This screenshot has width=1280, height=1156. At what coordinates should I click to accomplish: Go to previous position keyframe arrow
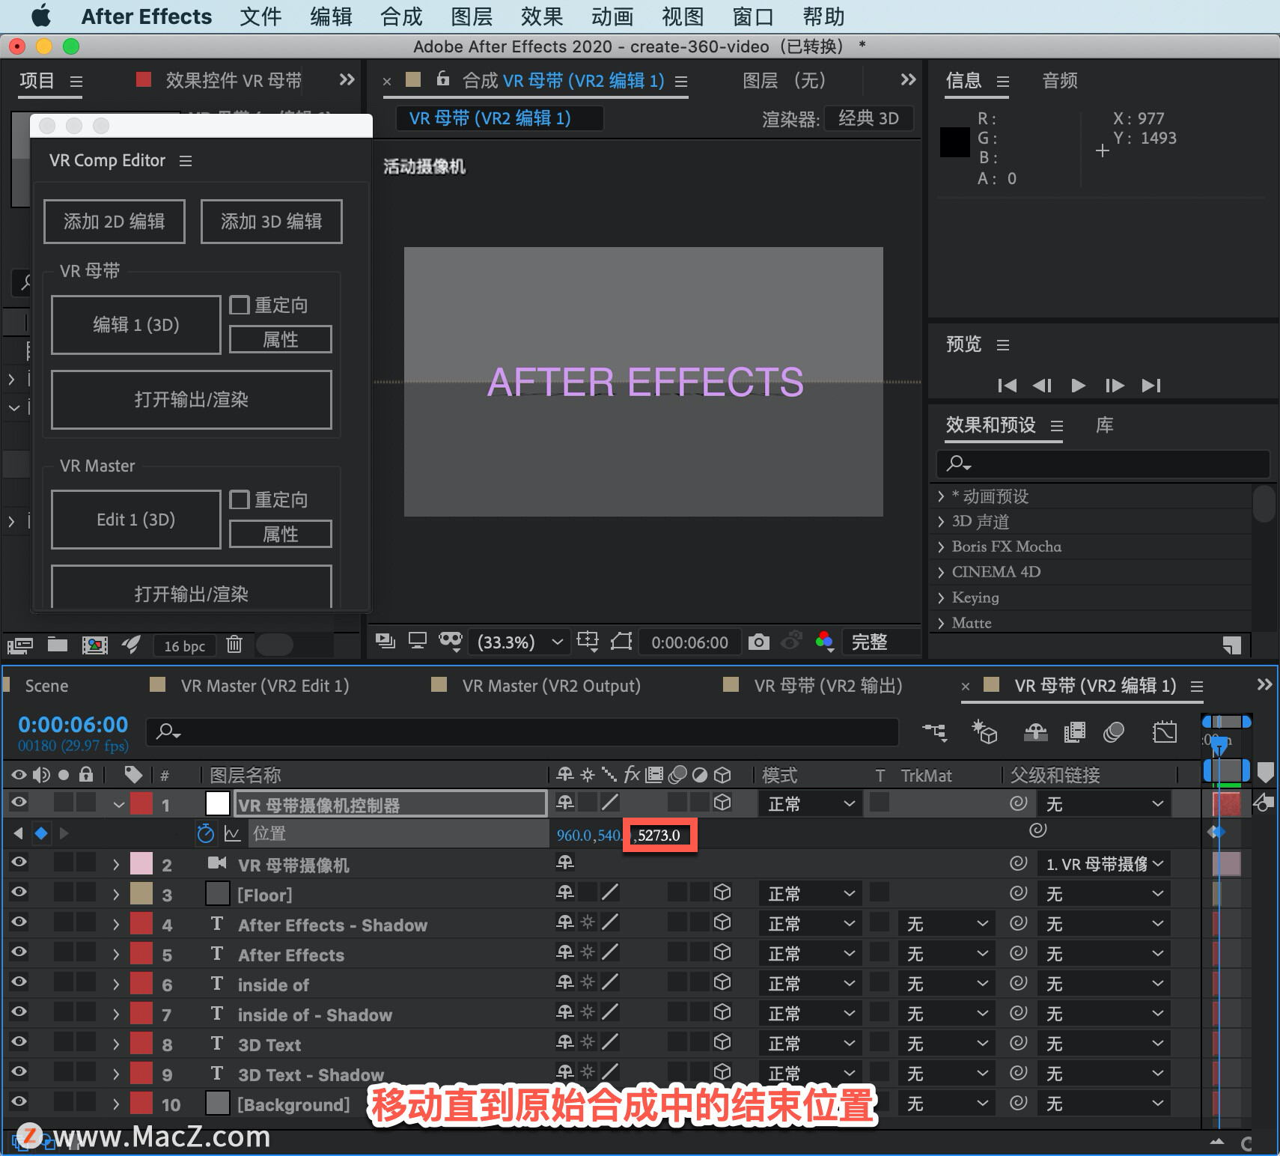point(18,833)
